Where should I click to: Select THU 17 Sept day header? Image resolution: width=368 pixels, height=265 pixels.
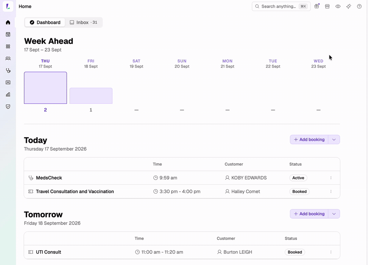tap(45, 64)
